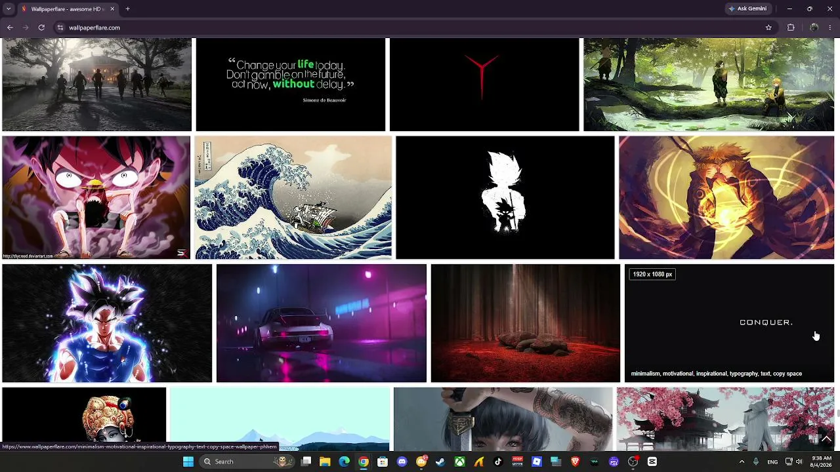Launch Steam from the taskbar

(x=440, y=462)
